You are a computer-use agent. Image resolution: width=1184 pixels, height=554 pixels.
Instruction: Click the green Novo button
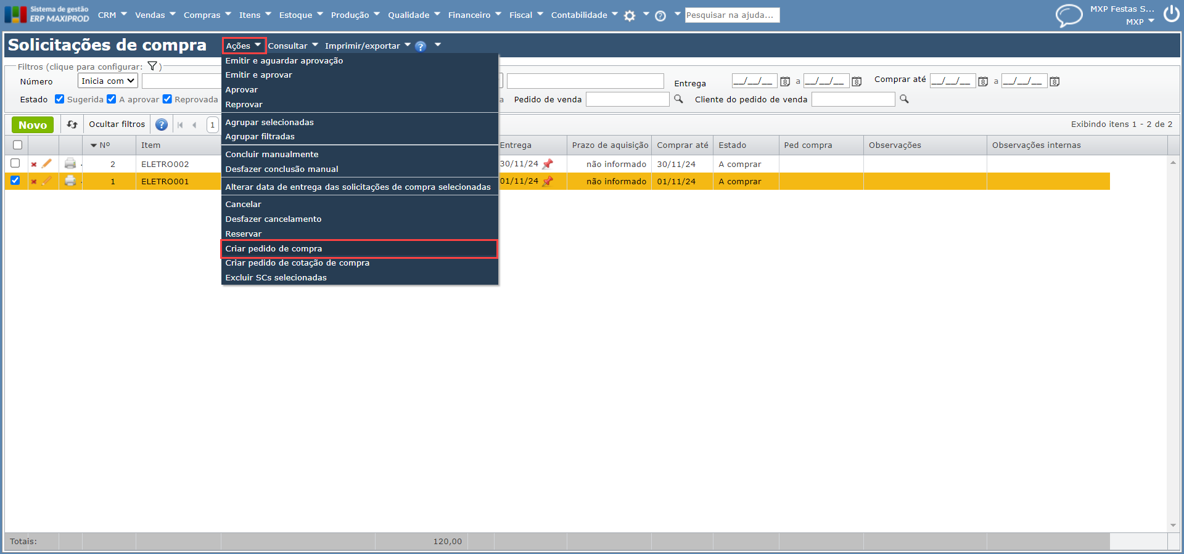pyautogui.click(x=33, y=125)
